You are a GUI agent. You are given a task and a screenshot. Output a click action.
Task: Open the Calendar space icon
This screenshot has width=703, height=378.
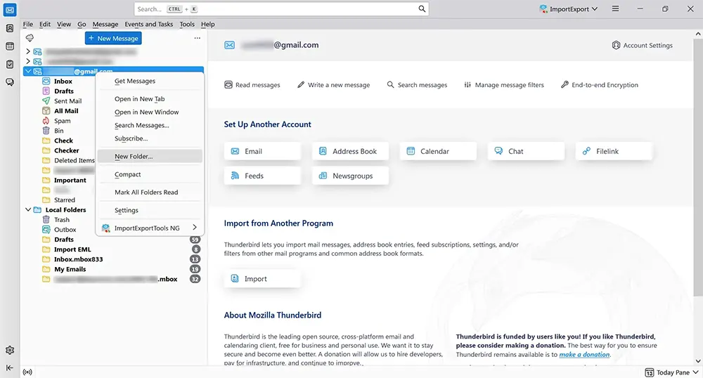pyautogui.click(x=10, y=46)
